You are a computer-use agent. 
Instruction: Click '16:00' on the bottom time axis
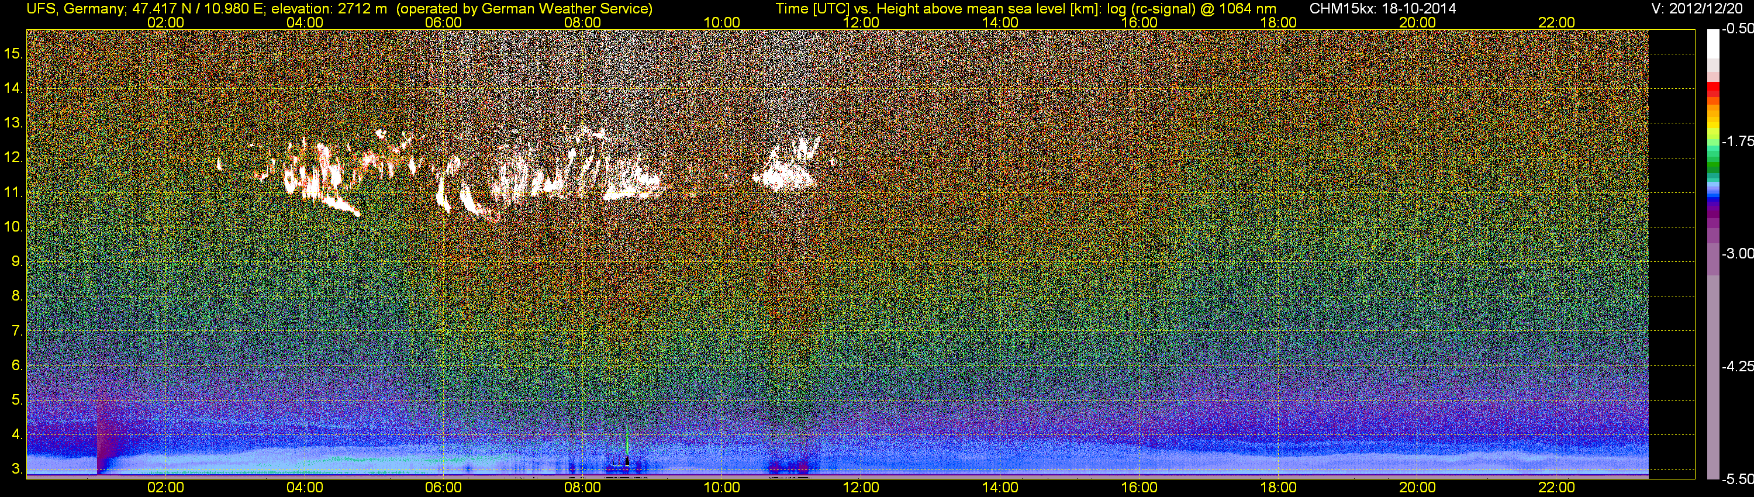1139,488
